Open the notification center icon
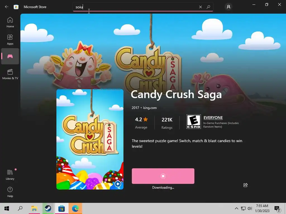Image resolution: width=286 pixels, height=214 pixels. tap(277, 208)
